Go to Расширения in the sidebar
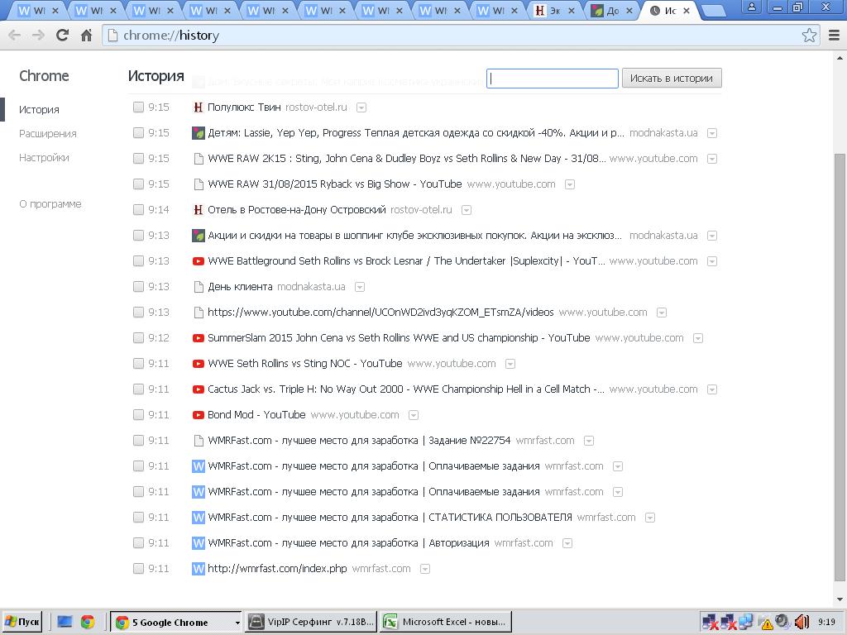 (x=47, y=133)
